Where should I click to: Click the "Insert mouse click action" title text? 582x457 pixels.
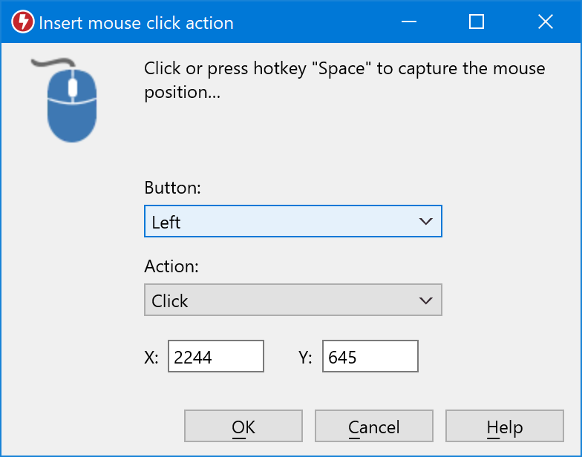tap(136, 23)
